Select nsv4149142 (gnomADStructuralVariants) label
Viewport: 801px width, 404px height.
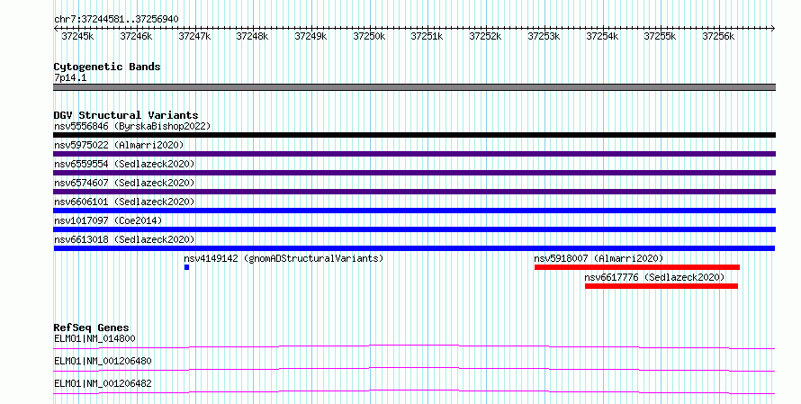coord(283,258)
